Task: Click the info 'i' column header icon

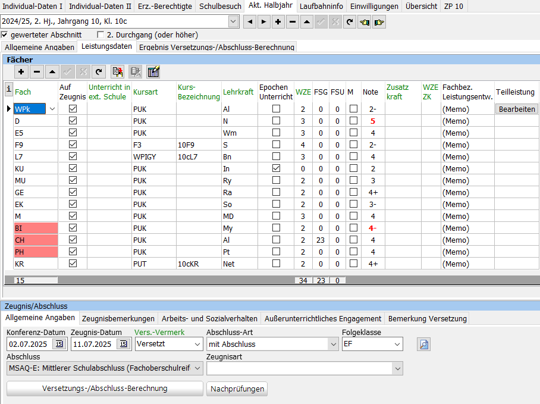Action: click(x=8, y=89)
